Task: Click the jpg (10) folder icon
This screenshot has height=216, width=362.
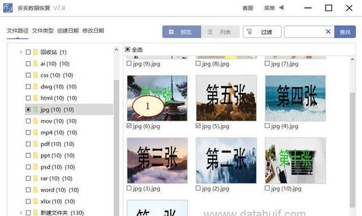Action: click(x=35, y=110)
